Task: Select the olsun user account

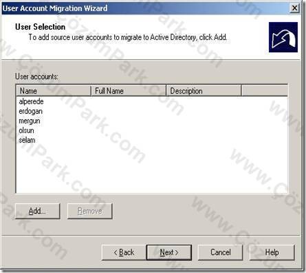Action: click(x=26, y=130)
